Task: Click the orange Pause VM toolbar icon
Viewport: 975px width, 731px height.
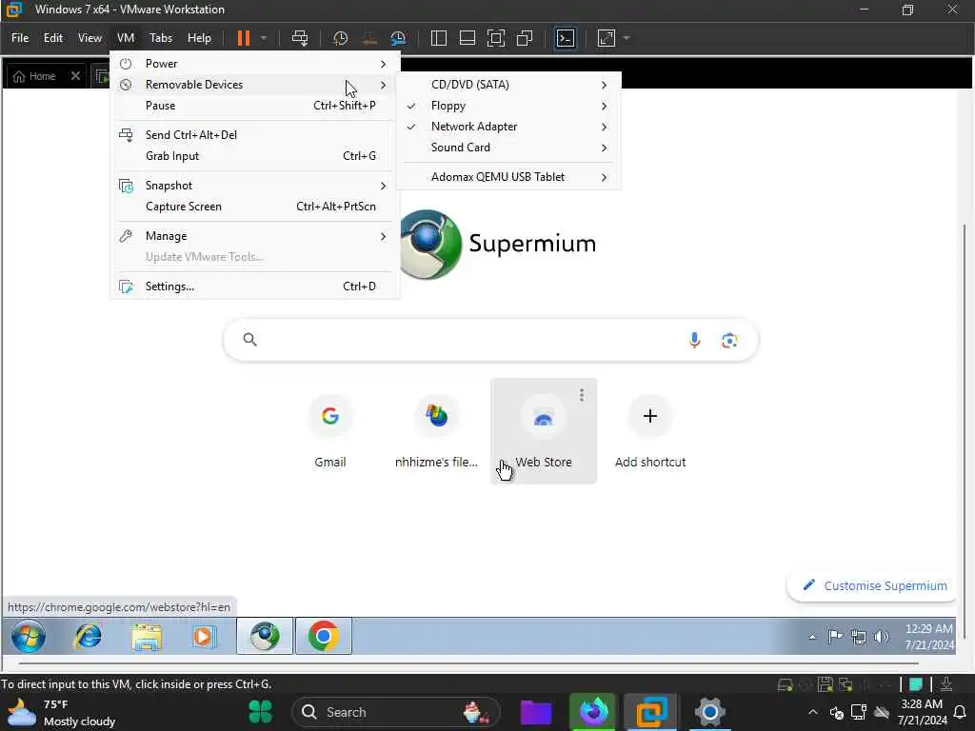Action: [243, 38]
